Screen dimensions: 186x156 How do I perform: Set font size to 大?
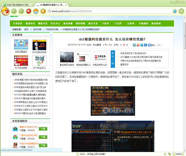point(127,45)
